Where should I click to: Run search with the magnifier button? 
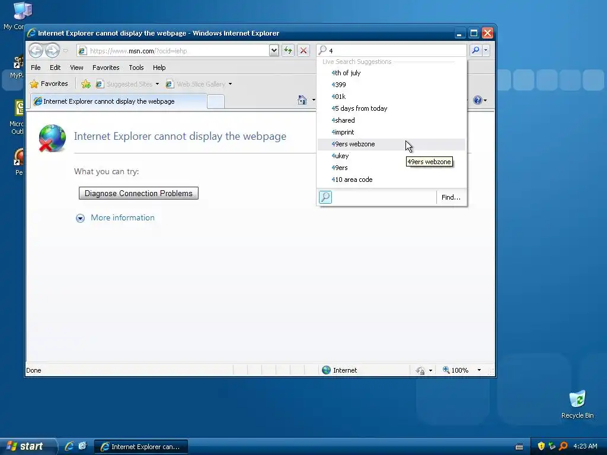(x=475, y=50)
